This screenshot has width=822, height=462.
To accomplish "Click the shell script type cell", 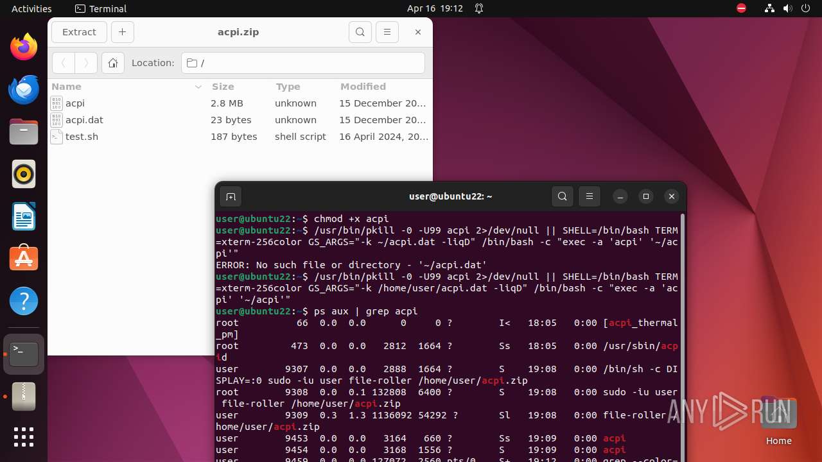I will coord(301,137).
